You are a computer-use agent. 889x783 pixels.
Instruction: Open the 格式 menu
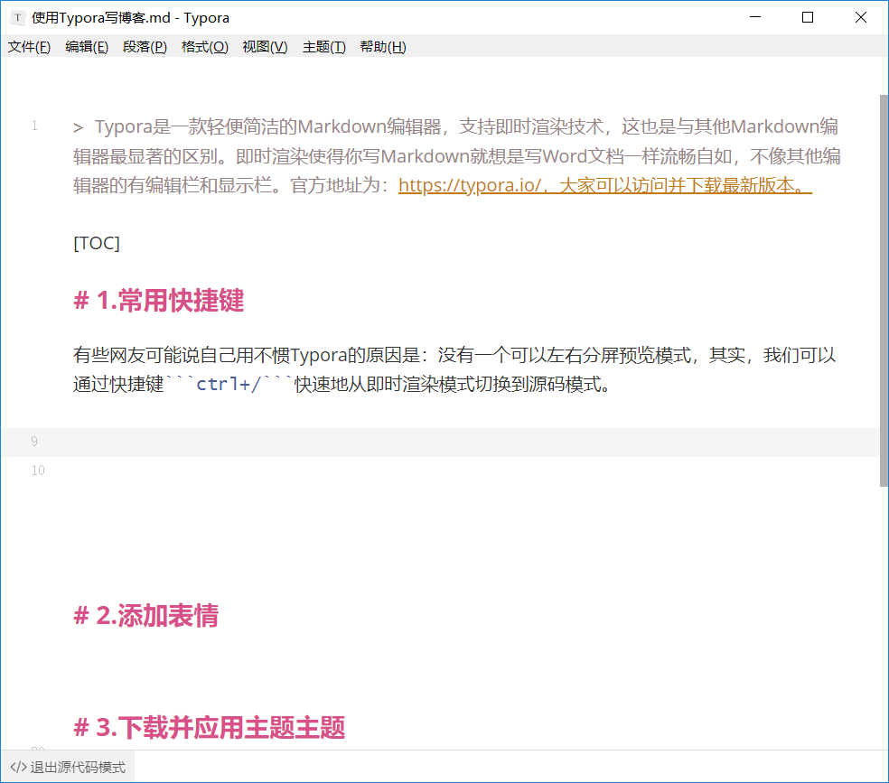[204, 47]
